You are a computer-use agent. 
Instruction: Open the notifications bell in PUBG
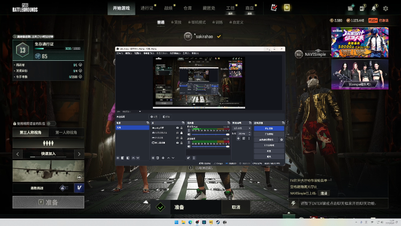pyautogui.click(x=374, y=8)
